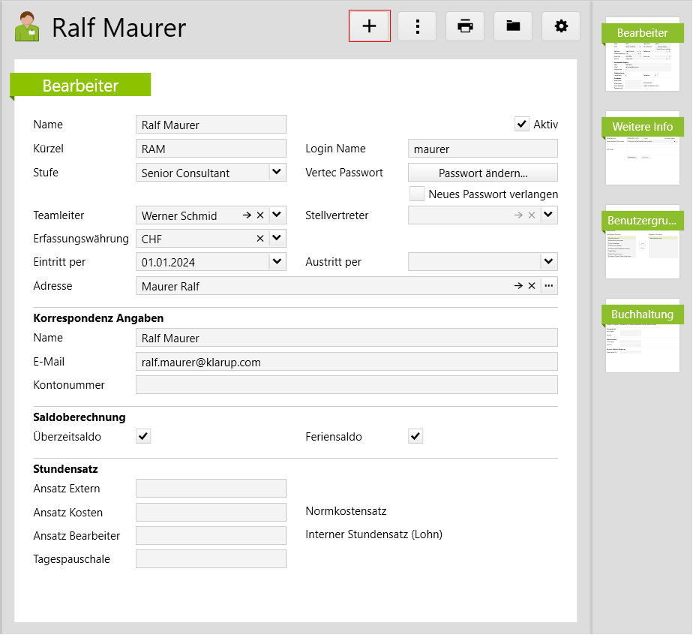Image resolution: width=693 pixels, height=635 pixels.
Task: Clear the Teamleiter field with X icon
Action: [260, 215]
